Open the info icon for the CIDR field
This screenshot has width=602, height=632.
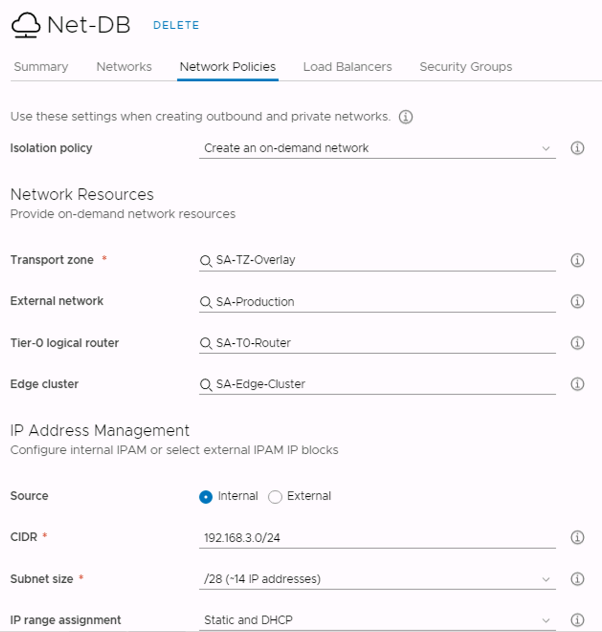point(577,537)
